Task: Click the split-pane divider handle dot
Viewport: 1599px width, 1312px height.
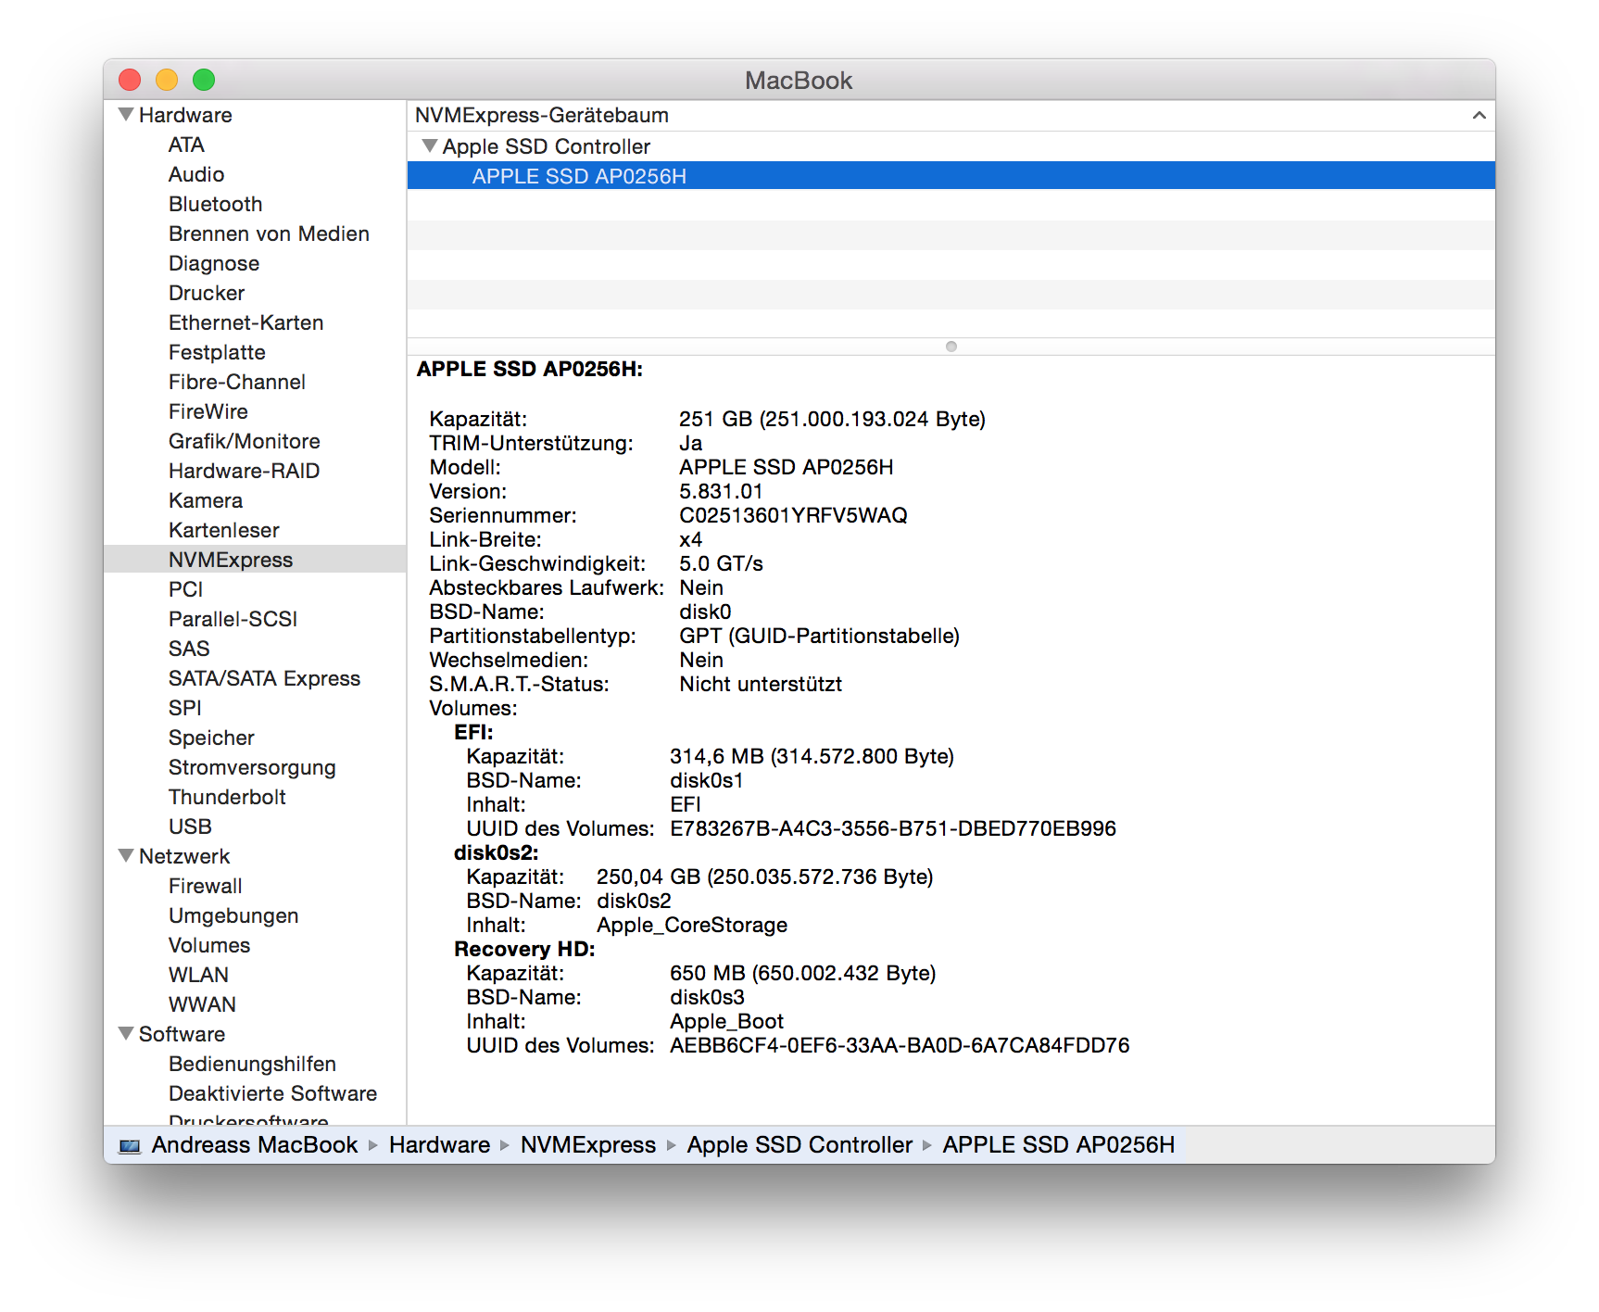Action: pos(951,347)
